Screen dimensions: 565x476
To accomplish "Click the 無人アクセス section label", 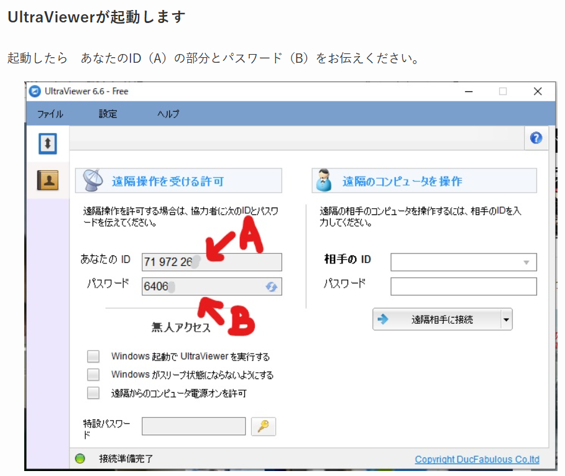I will pos(180,327).
